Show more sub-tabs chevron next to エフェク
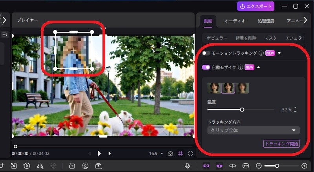This screenshot has width=314, height=172. [300, 38]
